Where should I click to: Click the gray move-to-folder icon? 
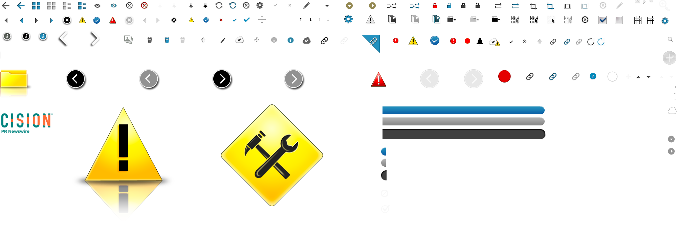[475, 19]
